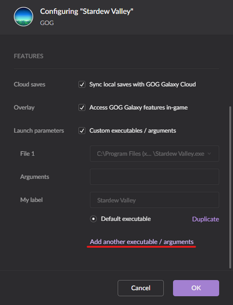Click the GOG subtitle under the title
The image size is (233, 305).
(47, 23)
